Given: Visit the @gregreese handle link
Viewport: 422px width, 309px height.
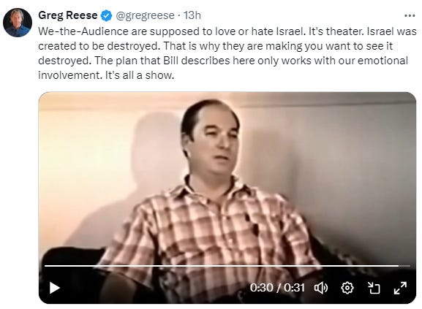Looking at the screenshot, I should (x=145, y=15).
